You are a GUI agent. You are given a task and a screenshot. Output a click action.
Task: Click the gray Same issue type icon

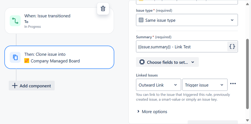(x=141, y=20)
